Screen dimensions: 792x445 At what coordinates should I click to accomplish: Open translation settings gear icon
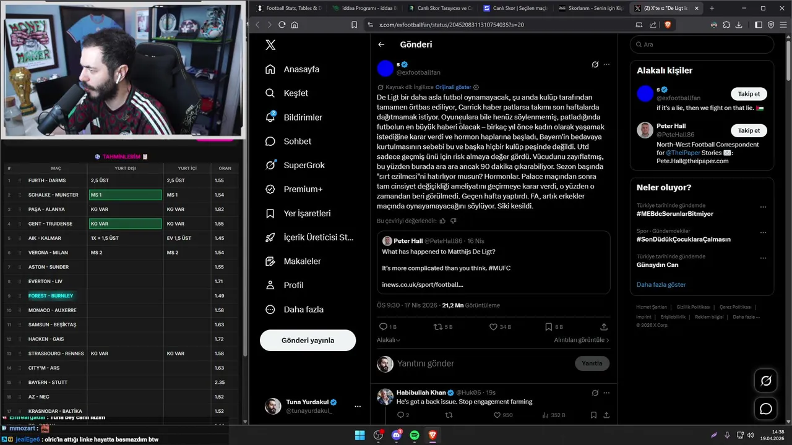click(476, 87)
